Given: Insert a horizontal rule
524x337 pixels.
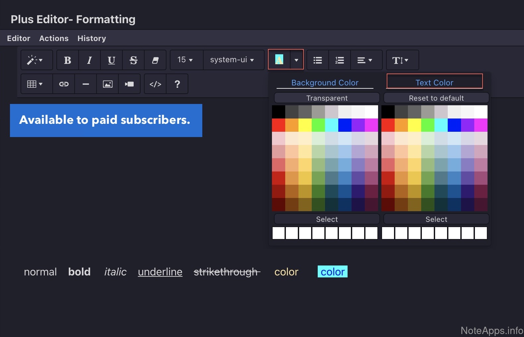Looking at the screenshot, I should (86, 84).
